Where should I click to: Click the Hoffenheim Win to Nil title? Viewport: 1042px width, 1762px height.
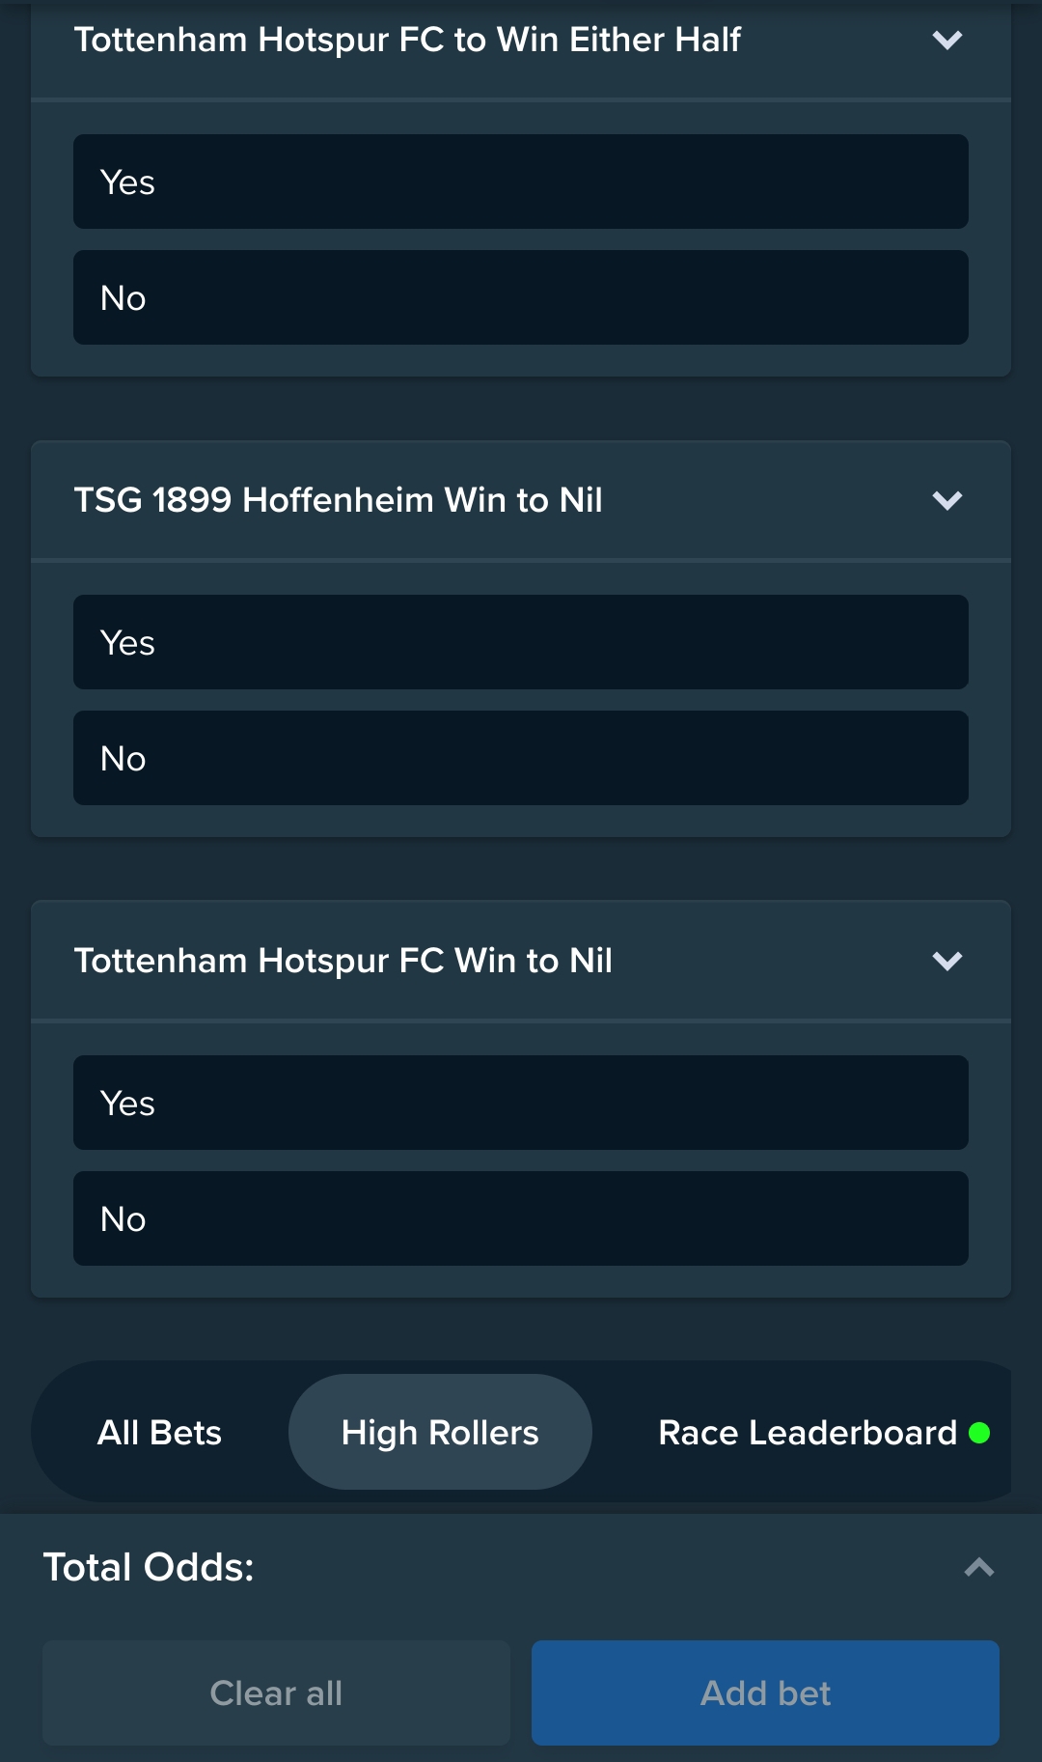point(338,501)
